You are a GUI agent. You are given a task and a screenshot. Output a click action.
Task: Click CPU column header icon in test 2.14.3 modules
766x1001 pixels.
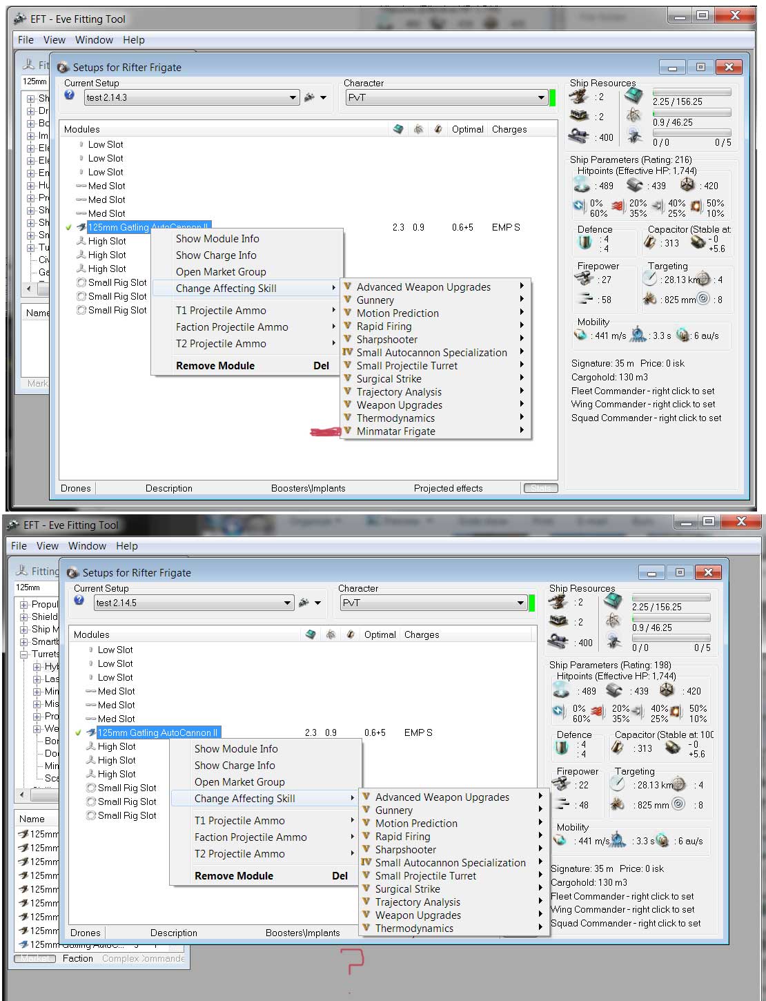398,129
